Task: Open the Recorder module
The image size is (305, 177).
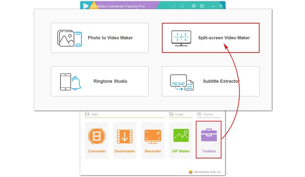Action: [153, 140]
